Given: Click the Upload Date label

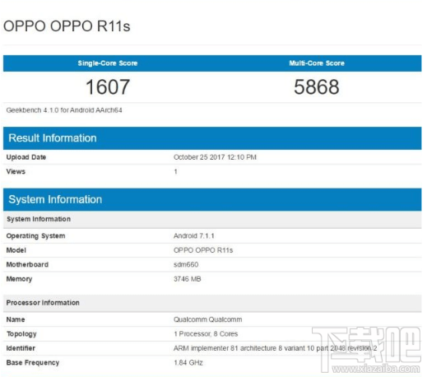Looking at the screenshot, I should coord(26,157).
